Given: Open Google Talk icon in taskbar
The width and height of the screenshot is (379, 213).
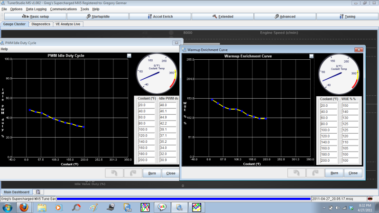Looking at the screenshot, I should (x=162, y=207).
